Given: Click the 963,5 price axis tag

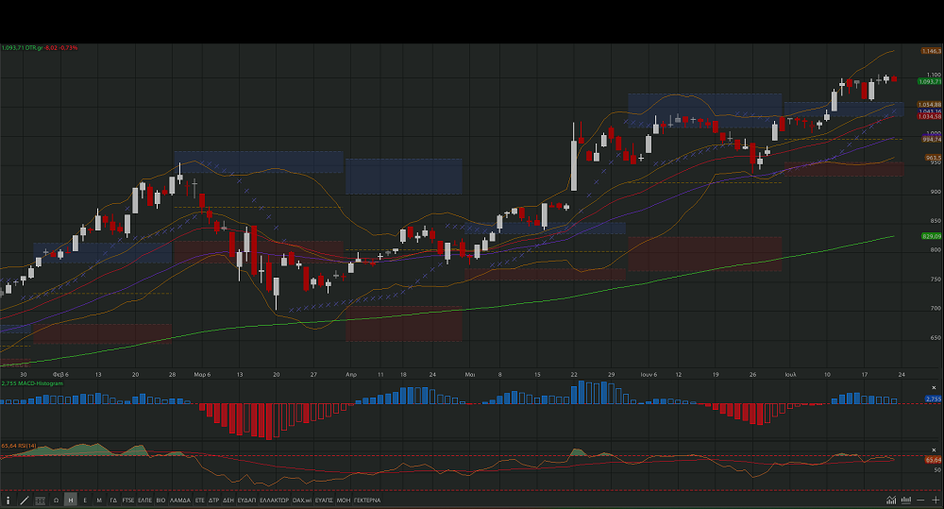Looking at the screenshot, I should coord(934,158).
